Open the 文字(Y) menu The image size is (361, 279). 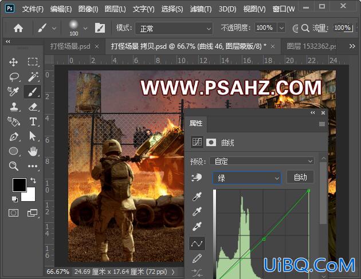click(143, 9)
